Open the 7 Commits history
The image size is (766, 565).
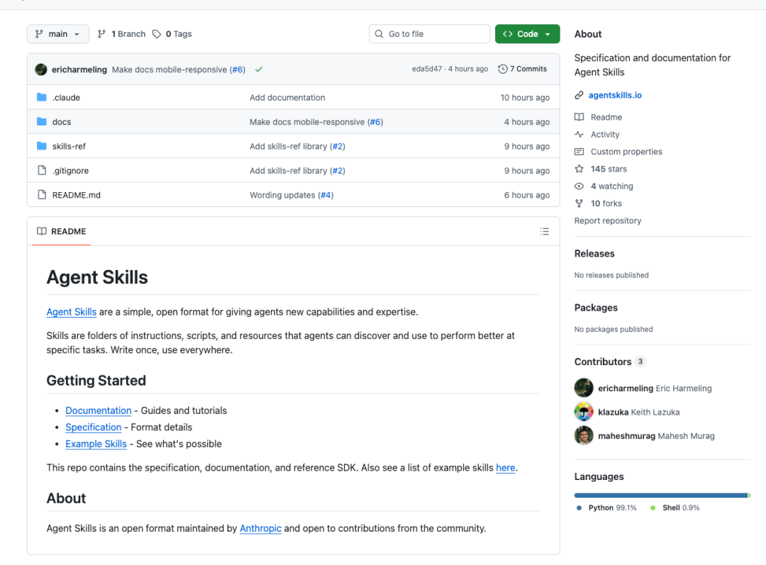523,69
